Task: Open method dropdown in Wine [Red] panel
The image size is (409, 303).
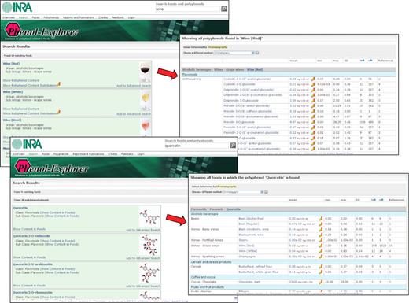Action: tap(234, 53)
